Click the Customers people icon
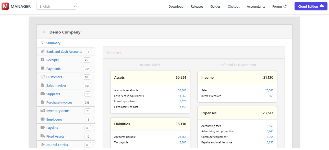 click(x=42, y=77)
